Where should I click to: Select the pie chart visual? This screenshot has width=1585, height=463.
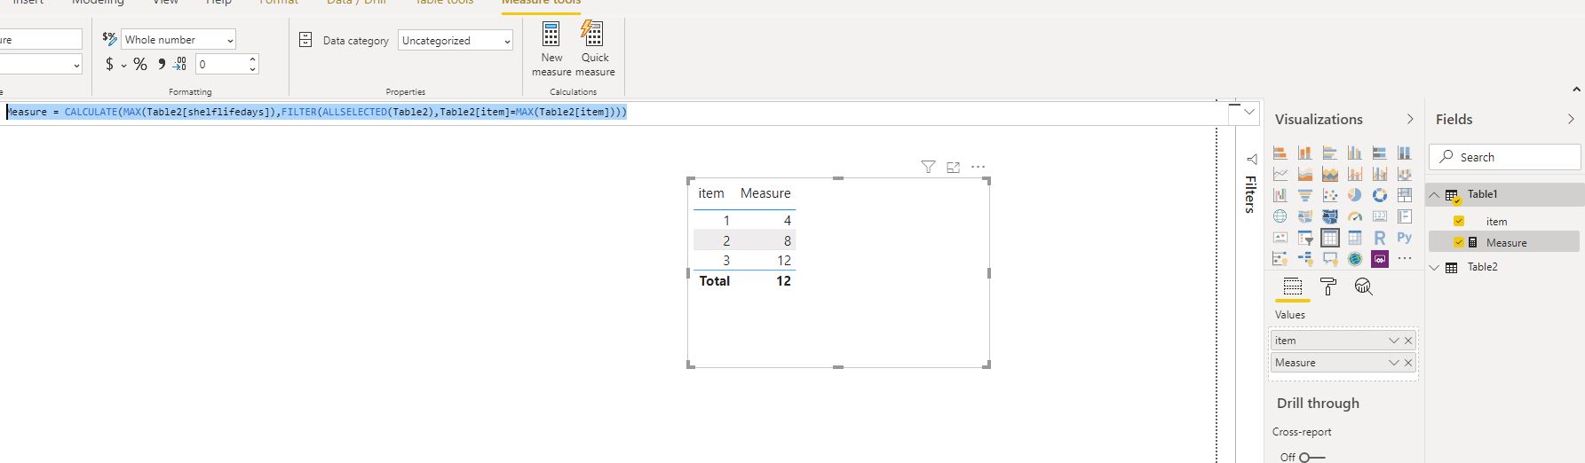[1355, 195]
